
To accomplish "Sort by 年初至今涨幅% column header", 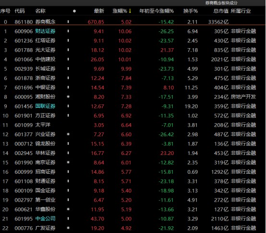I will pyautogui.click(x=157, y=11).
